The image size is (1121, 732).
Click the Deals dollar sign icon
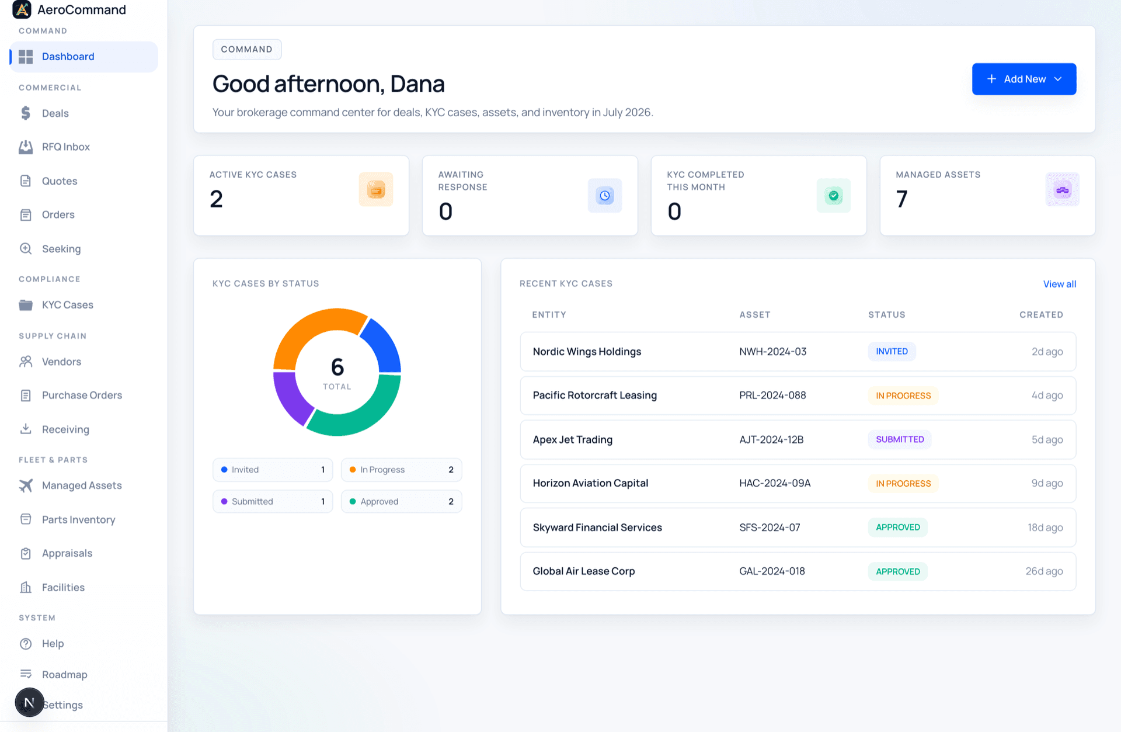pos(26,113)
